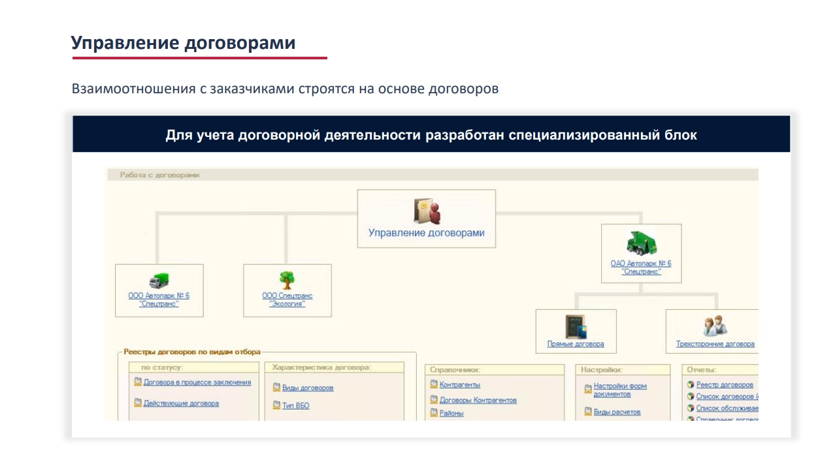The image size is (835, 469).
Task: Click the green truck icon of ООО Автопарк № 6
Action: click(159, 280)
